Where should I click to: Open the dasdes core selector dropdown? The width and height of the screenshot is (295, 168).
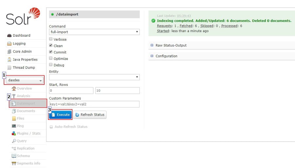coord(25,80)
